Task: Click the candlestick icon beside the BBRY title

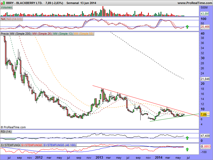Action: click(x=3, y=3)
